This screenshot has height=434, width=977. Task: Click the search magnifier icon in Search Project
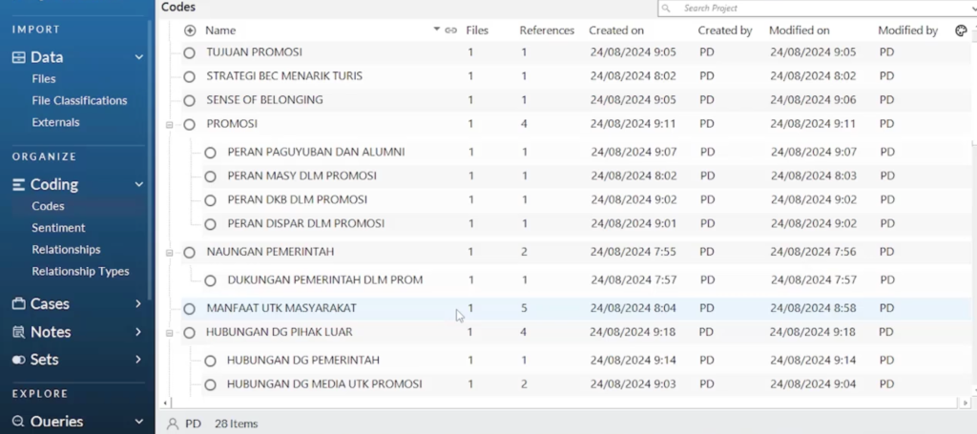pyautogui.click(x=666, y=8)
